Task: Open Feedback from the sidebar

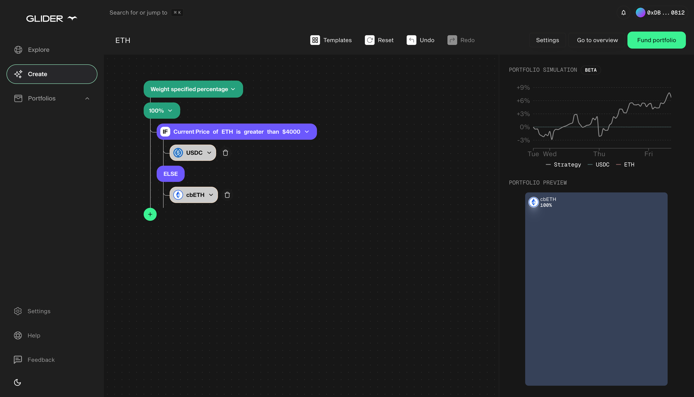Action: click(41, 360)
